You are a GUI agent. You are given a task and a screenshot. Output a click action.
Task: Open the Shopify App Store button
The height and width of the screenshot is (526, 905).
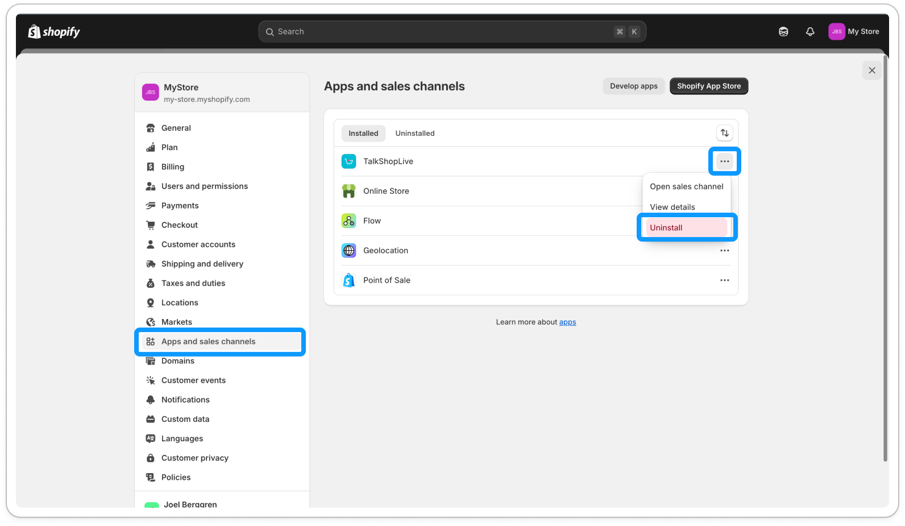[x=709, y=86]
